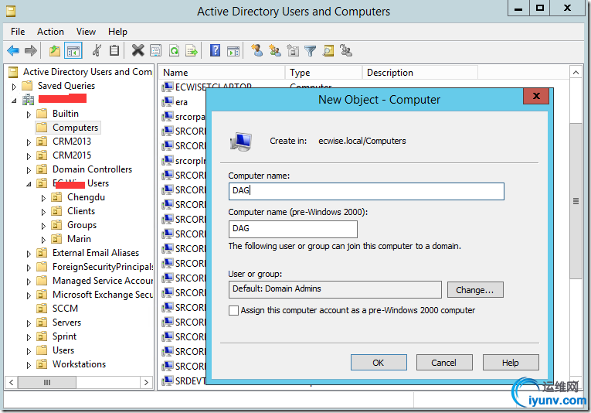Click the Computer name input field

[366, 191]
